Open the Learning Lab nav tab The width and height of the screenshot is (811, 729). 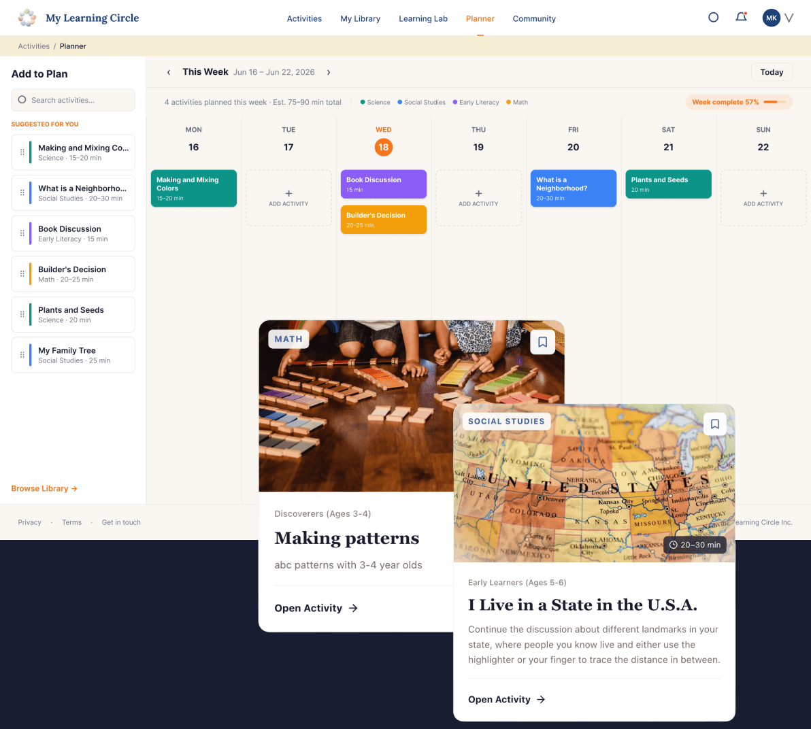423,18
